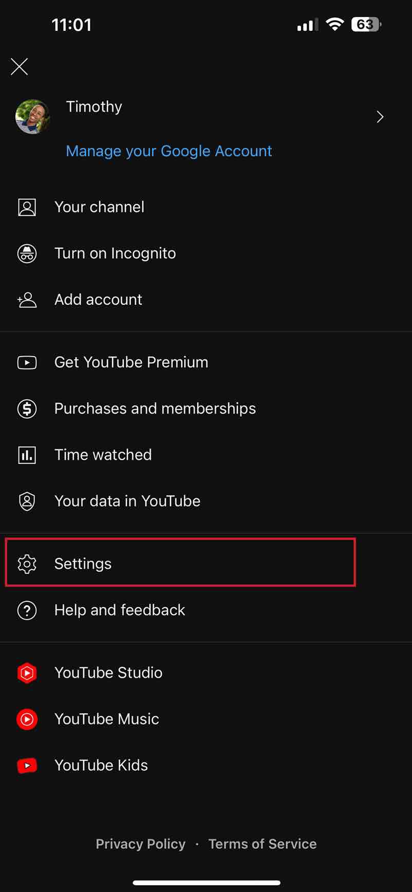
Task: Tap the Purchases dollar sign icon
Action: pyautogui.click(x=27, y=408)
